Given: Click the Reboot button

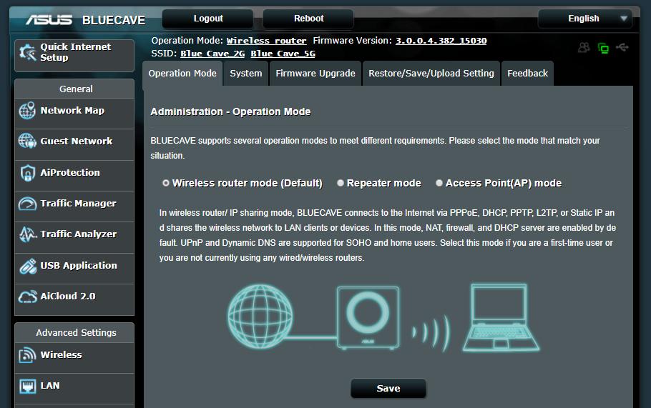Looking at the screenshot, I should click(308, 19).
